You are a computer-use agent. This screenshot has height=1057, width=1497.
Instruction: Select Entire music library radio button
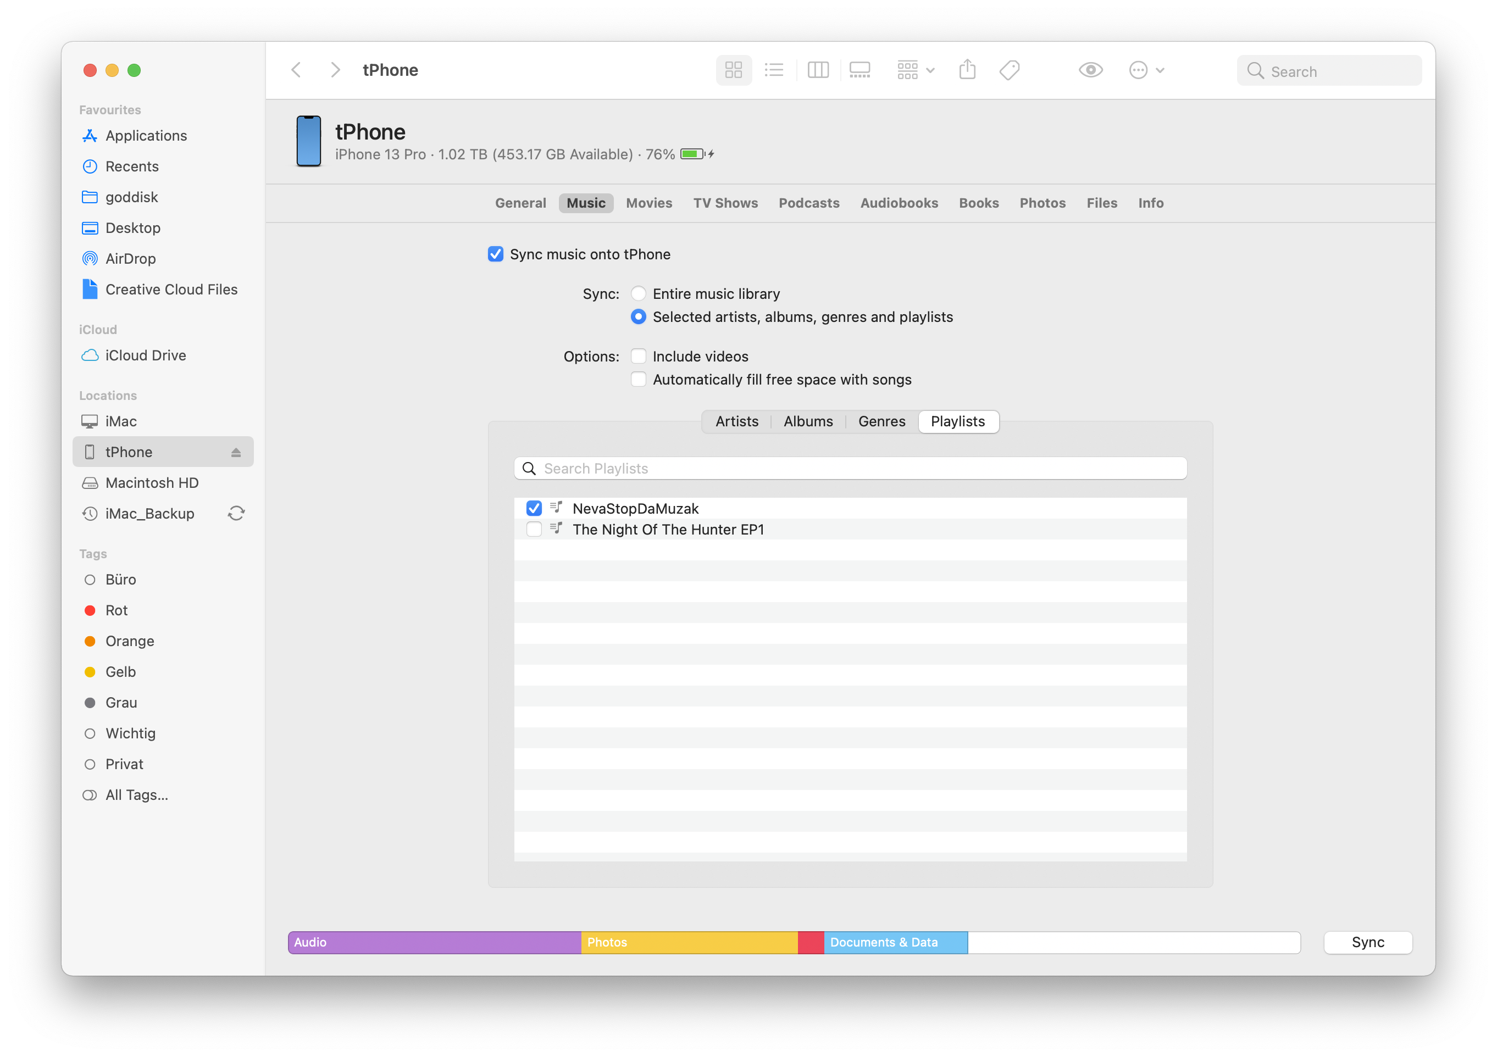(x=638, y=293)
